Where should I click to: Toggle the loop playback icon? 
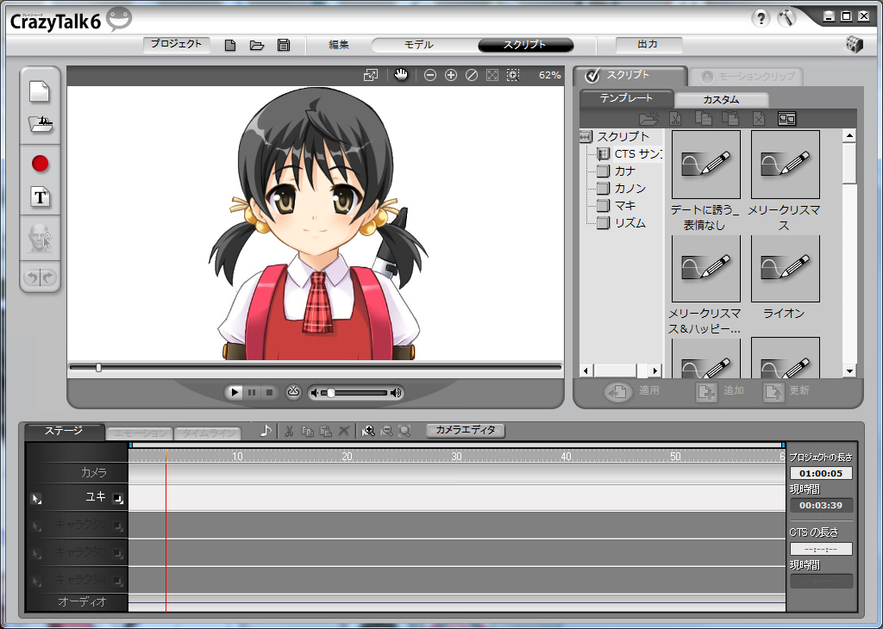pos(293,391)
